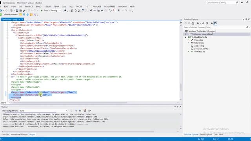This screenshot has width=251, height=141.
Task: Open the ANALYZE menu
Action: point(97,7)
